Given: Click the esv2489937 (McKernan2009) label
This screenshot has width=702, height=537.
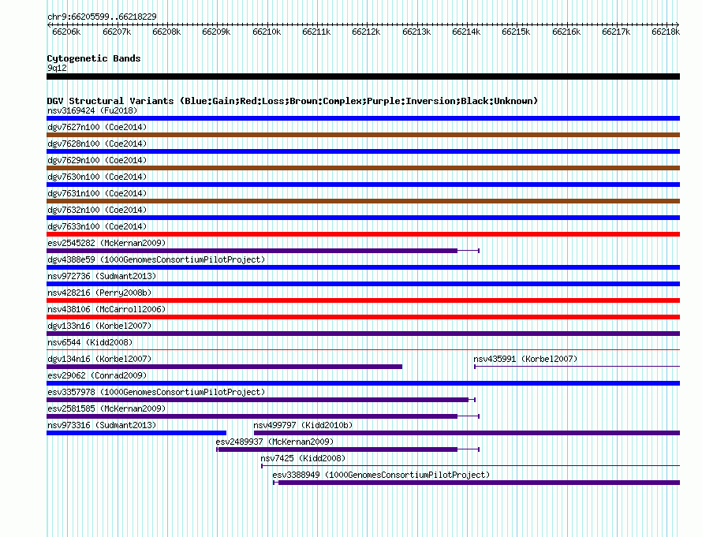Looking at the screenshot, I should (x=275, y=442).
